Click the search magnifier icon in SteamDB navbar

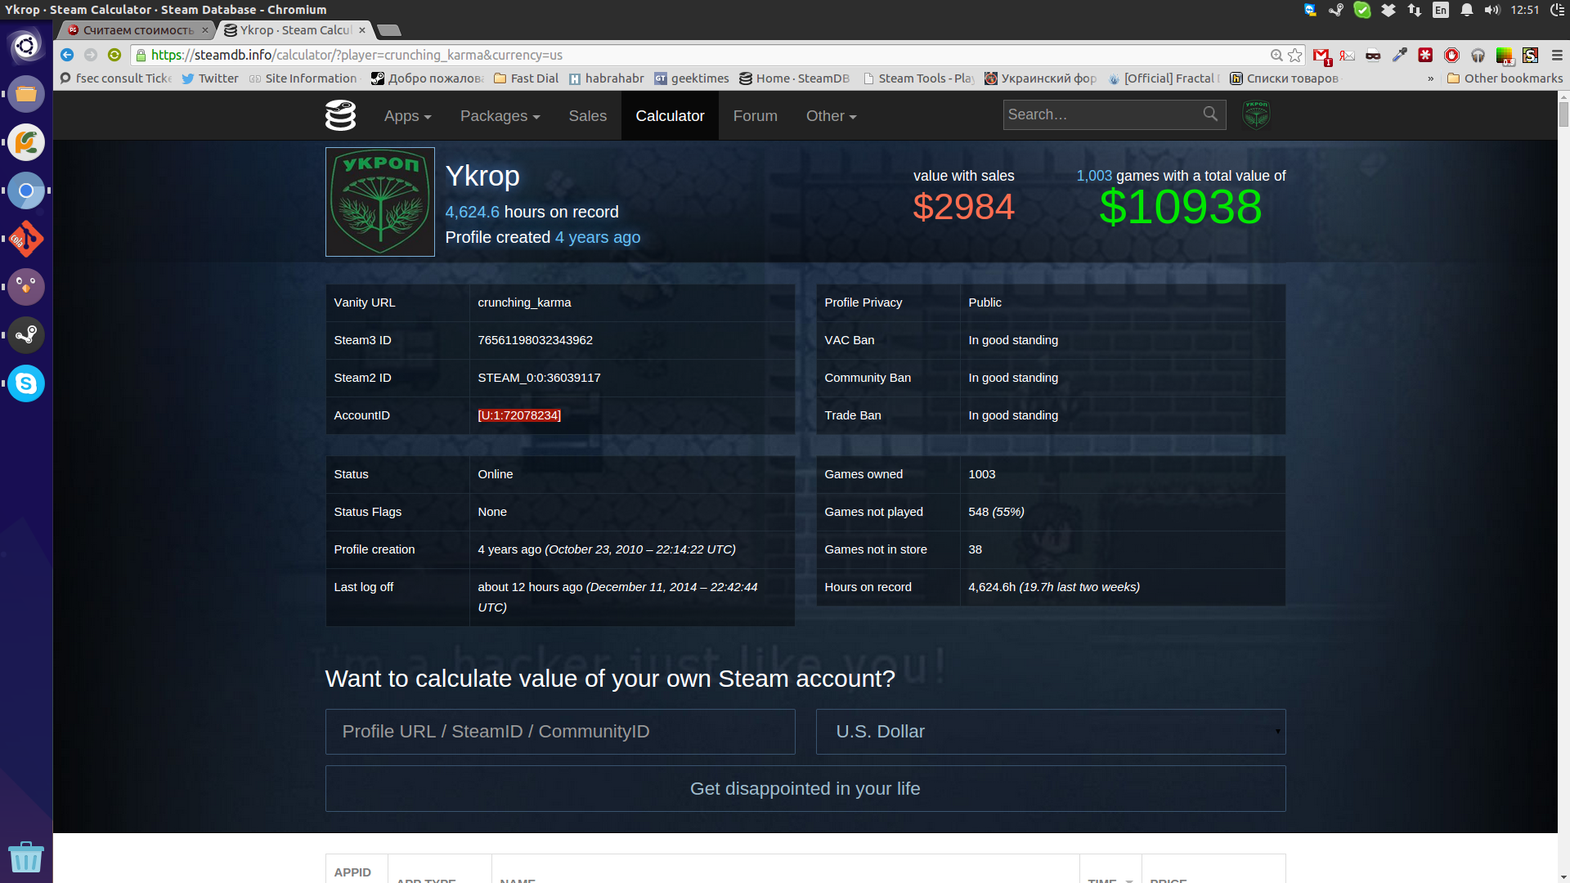(1210, 114)
